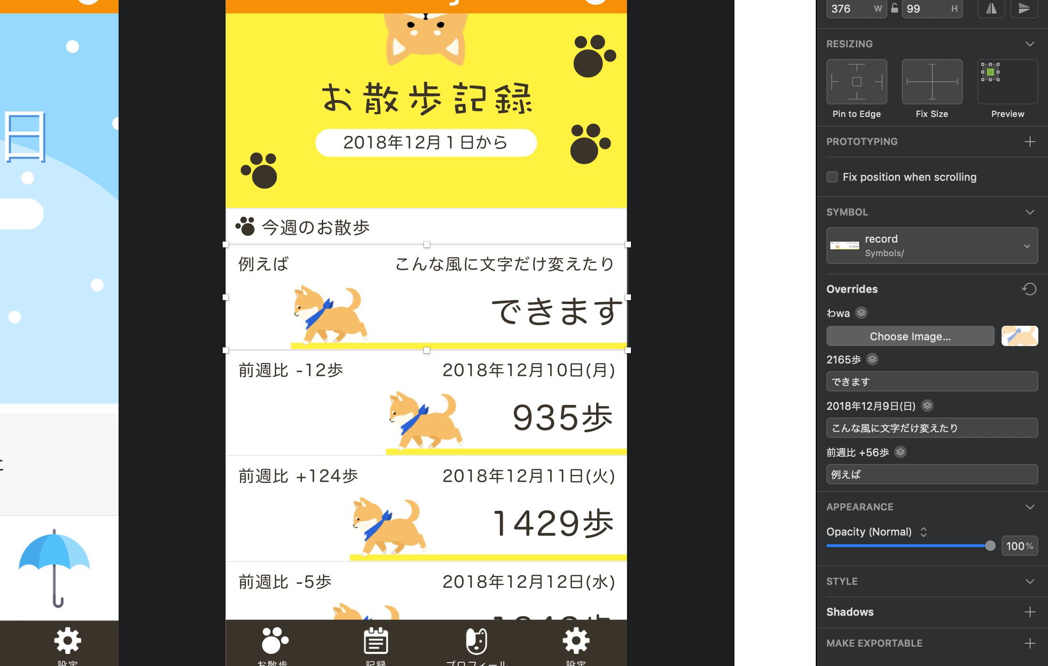Click the 2165歩 override input field
Viewport: 1048px width, 666px height.
pos(929,381)
